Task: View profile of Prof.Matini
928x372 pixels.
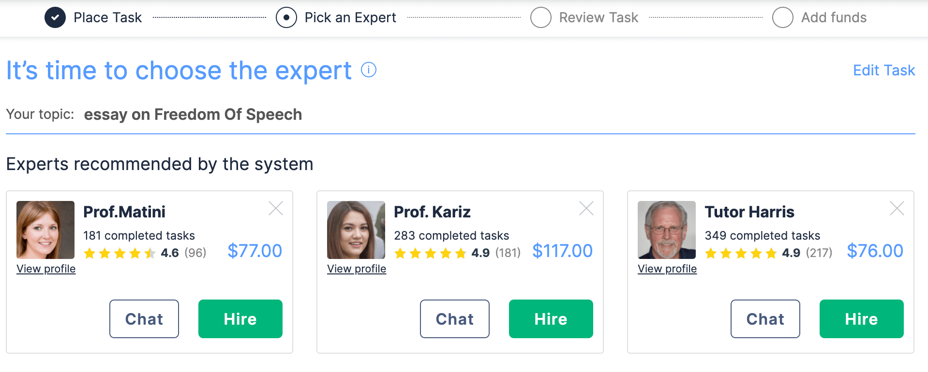Action: coord(46,269)
